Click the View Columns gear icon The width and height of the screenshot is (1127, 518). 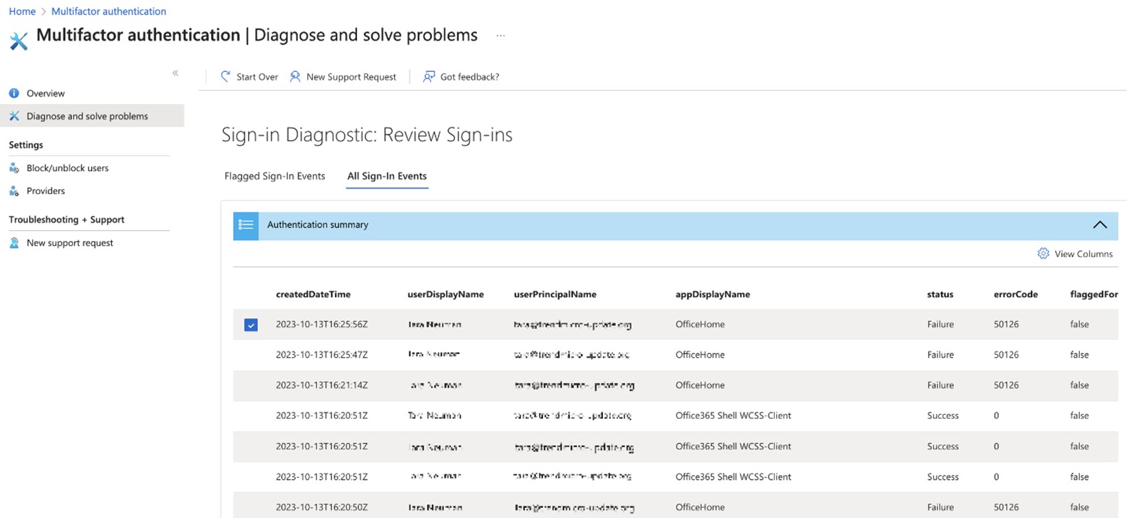tap(1043, 254)
